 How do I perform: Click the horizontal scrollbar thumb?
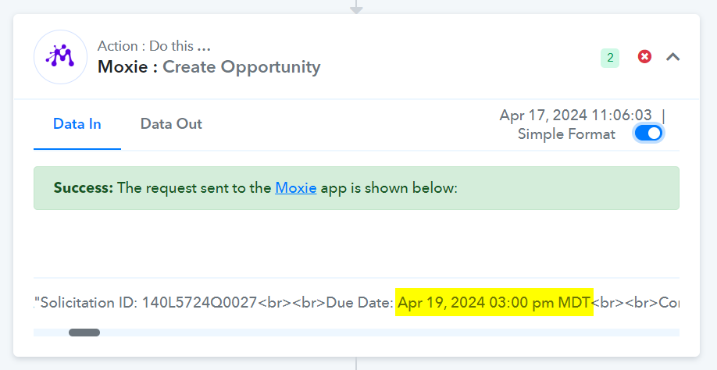[84, 333]
